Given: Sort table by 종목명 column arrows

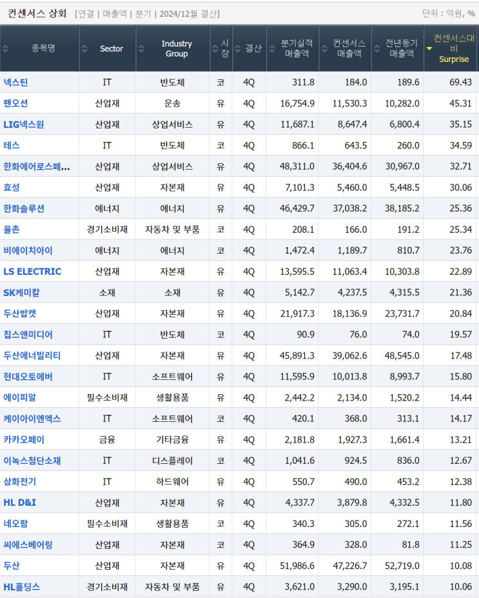Looking at the screenshot, I should pos(5,48).
